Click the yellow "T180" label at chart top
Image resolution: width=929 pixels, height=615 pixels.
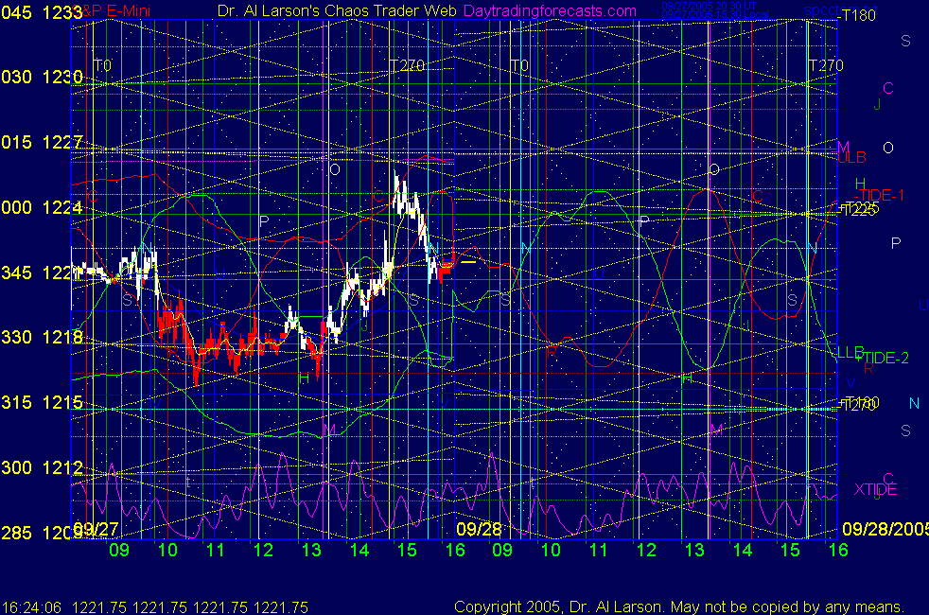[858, 16]
